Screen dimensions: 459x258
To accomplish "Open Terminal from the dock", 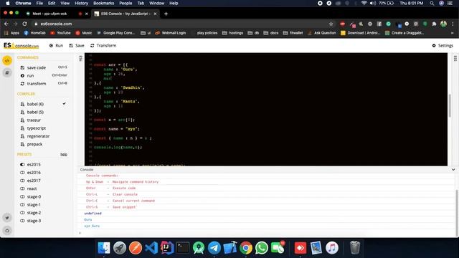I will [x=183, y=248].
